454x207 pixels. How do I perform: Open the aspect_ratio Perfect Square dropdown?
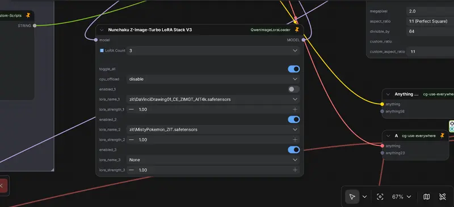click(430, 21)
